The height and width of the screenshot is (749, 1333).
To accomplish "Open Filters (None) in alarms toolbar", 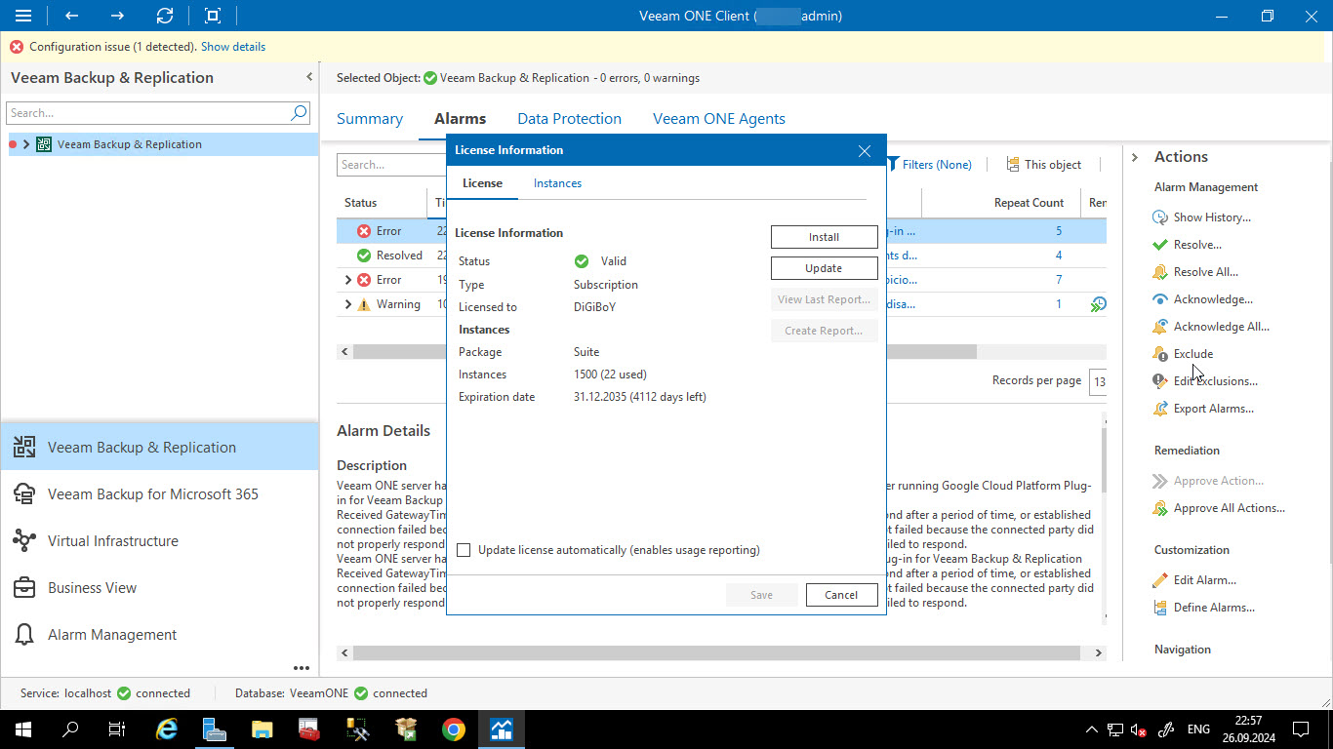I will (929, 165).
